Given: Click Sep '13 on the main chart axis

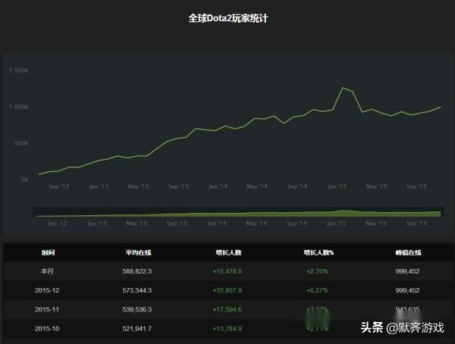Looking at the screenshot, I should pos(178,186).
